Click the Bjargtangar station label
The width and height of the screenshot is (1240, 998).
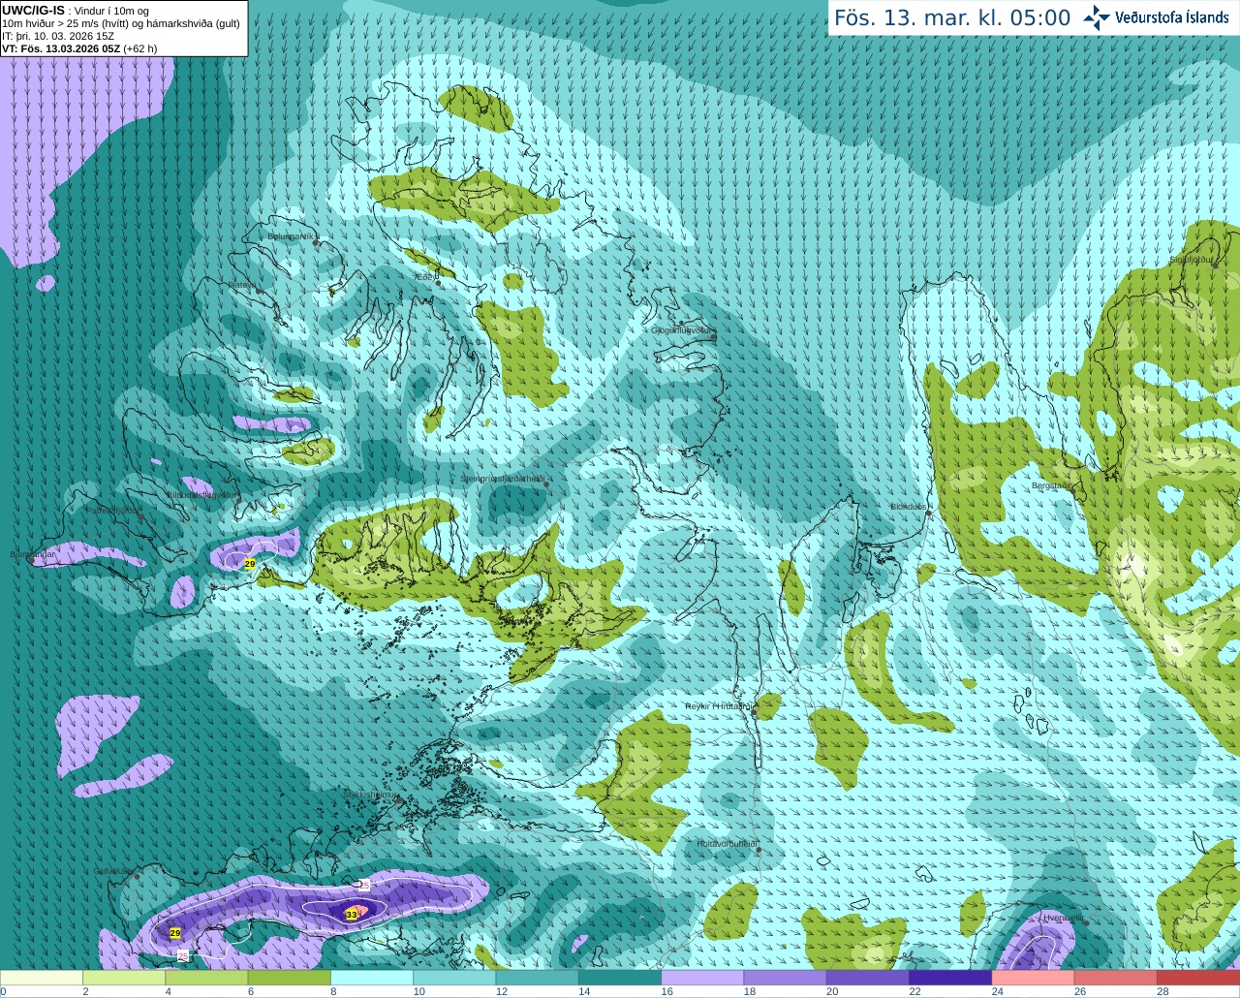click(32, 555)
